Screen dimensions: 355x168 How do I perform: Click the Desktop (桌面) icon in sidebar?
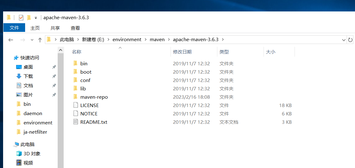click(x=19, y=67)
